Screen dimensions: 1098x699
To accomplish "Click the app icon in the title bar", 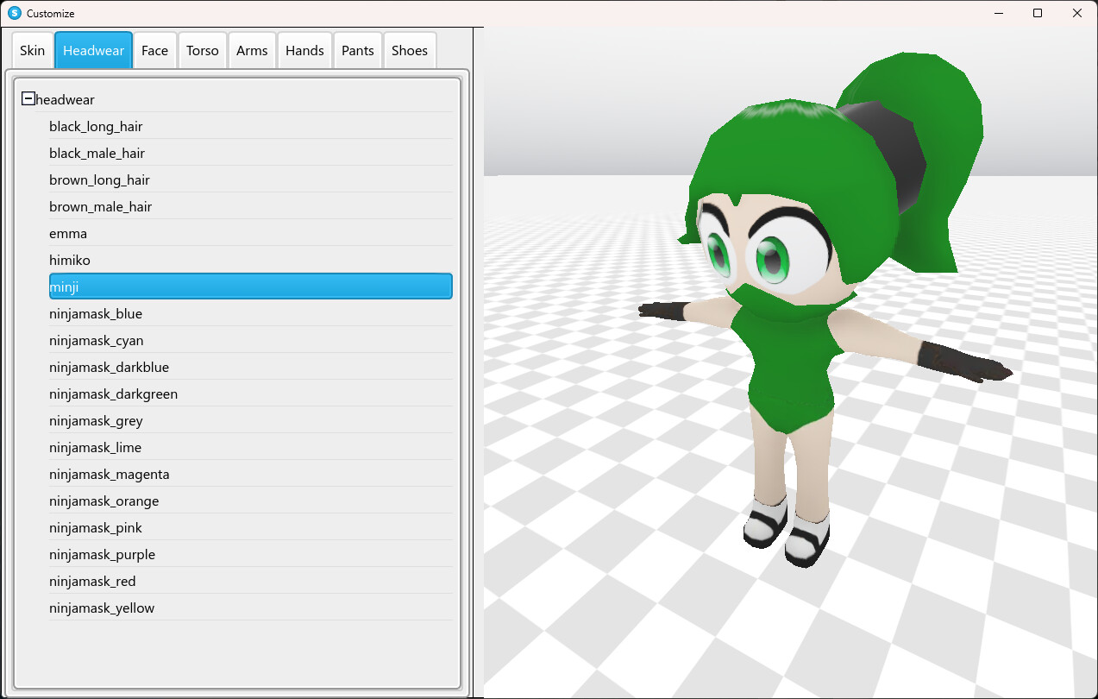I will (x=12, y=13).
